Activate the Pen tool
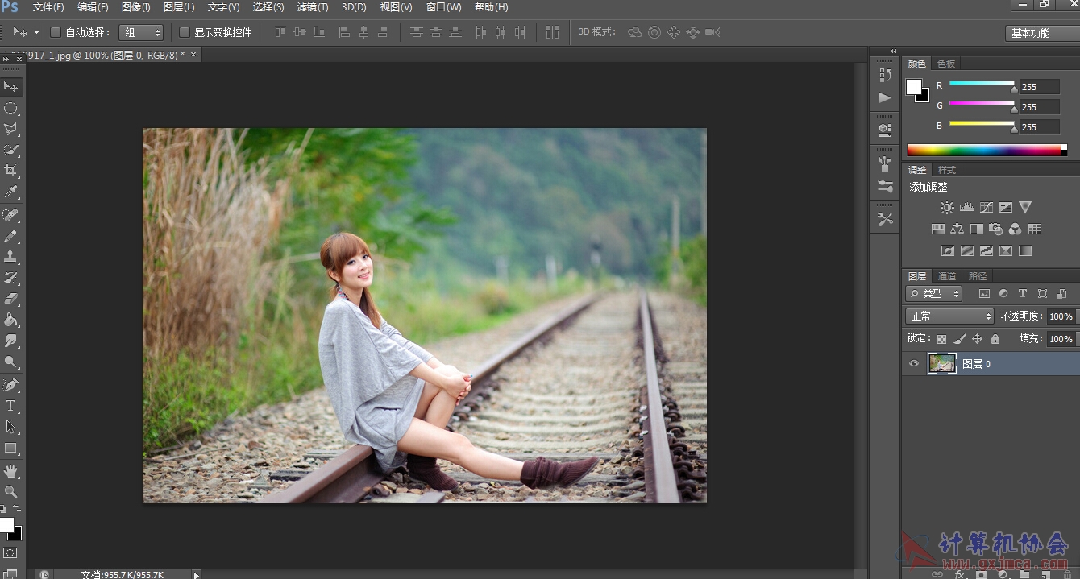The width and height of the screenshot is (1080, 579). tap(11, 385)
